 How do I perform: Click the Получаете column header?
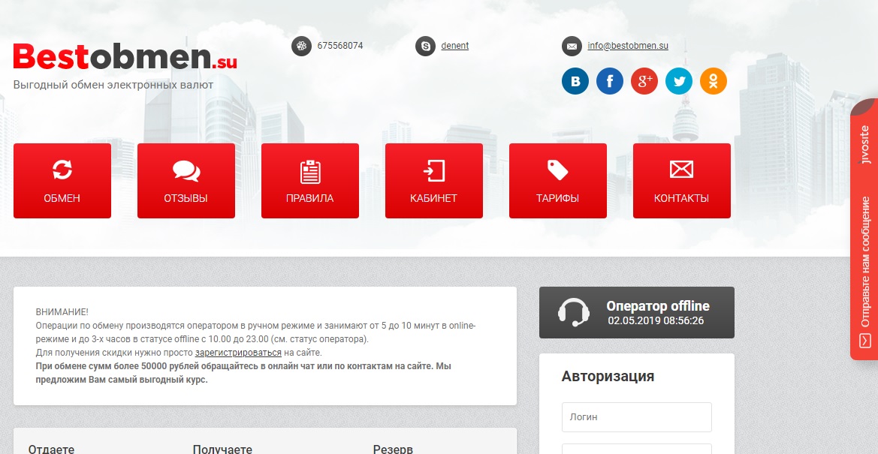click(222, 449)
